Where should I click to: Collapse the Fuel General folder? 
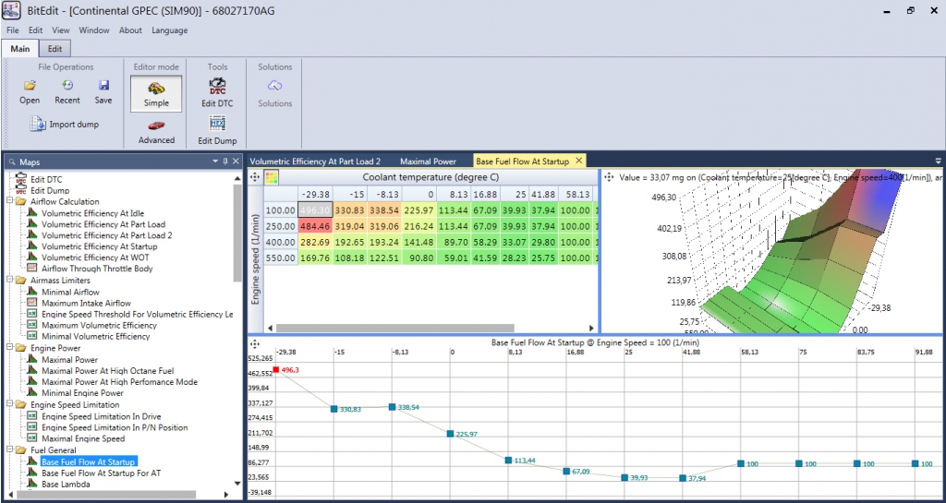(9, 450)
